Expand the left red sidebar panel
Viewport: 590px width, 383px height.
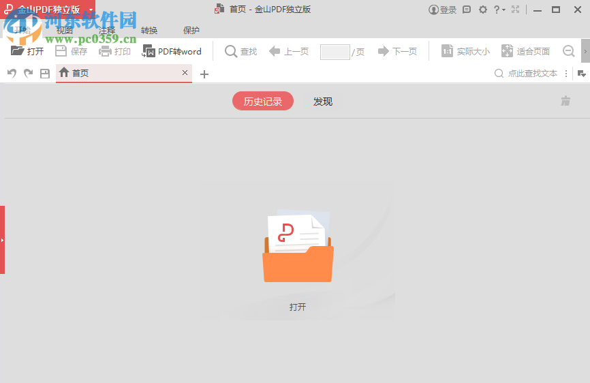(x=2, y=240)
